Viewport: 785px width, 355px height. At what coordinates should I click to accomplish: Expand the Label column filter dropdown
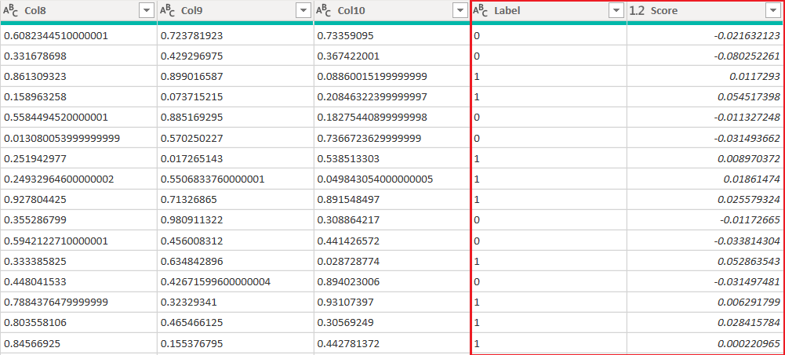pos(616,11)
